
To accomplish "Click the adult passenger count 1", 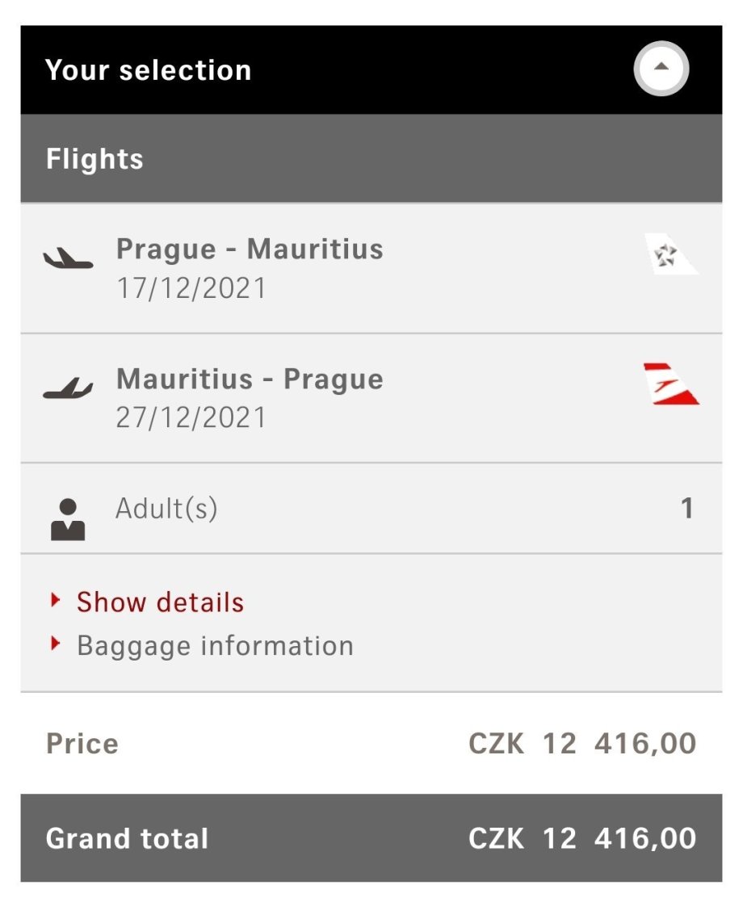I will [687, 509].
